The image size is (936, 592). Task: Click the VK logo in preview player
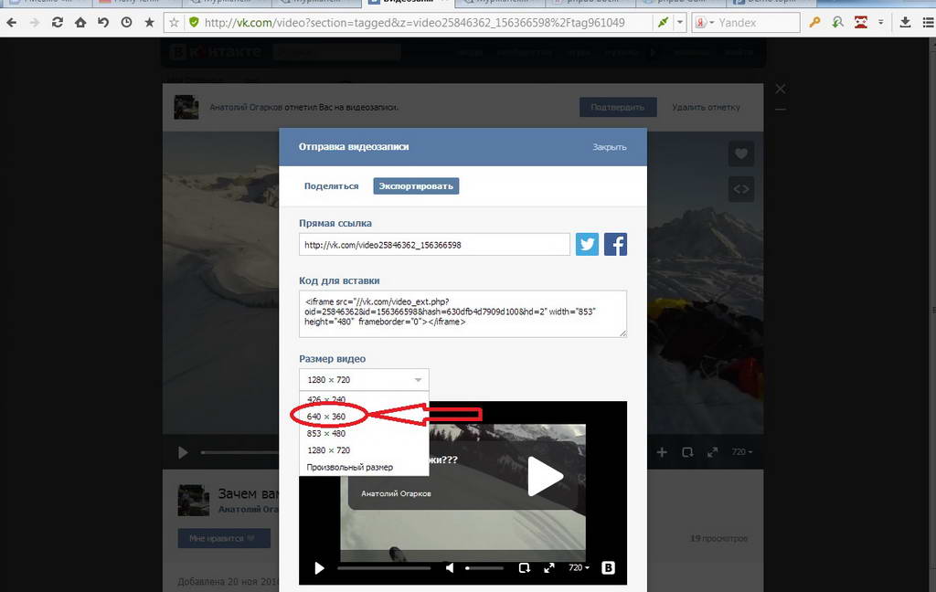[609, 568]
